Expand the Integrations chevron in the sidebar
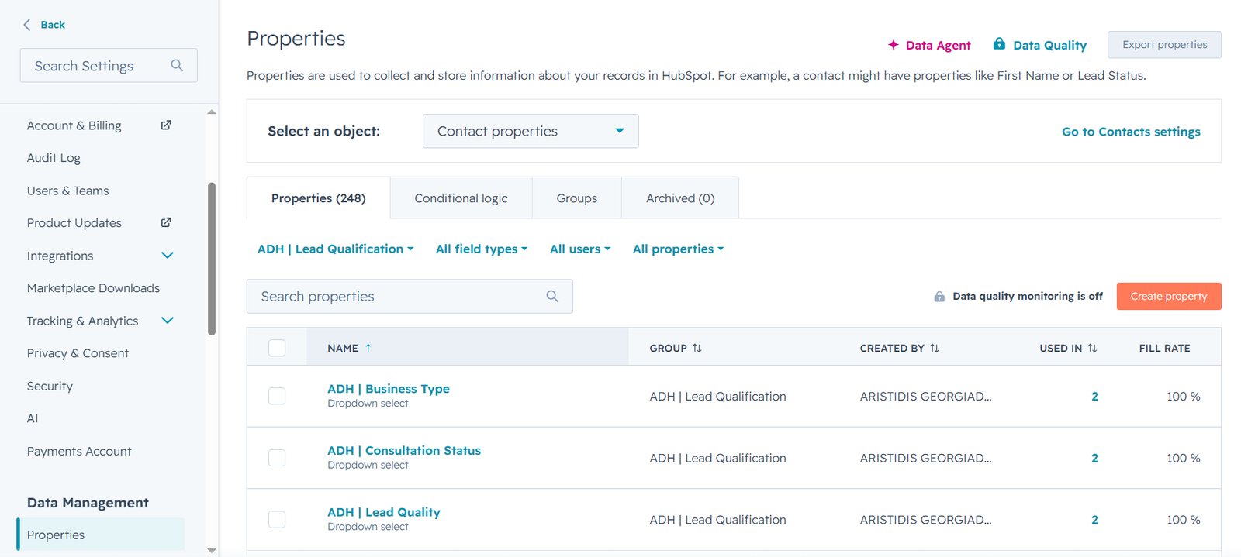 [168, 255]
